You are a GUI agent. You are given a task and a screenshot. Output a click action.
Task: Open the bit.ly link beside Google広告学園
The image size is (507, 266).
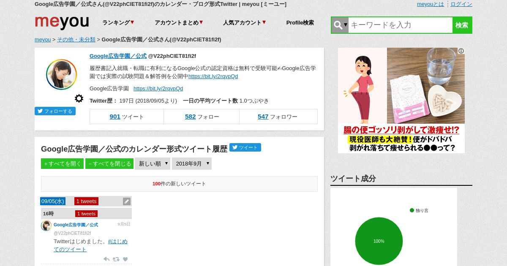tap(158, 88)
